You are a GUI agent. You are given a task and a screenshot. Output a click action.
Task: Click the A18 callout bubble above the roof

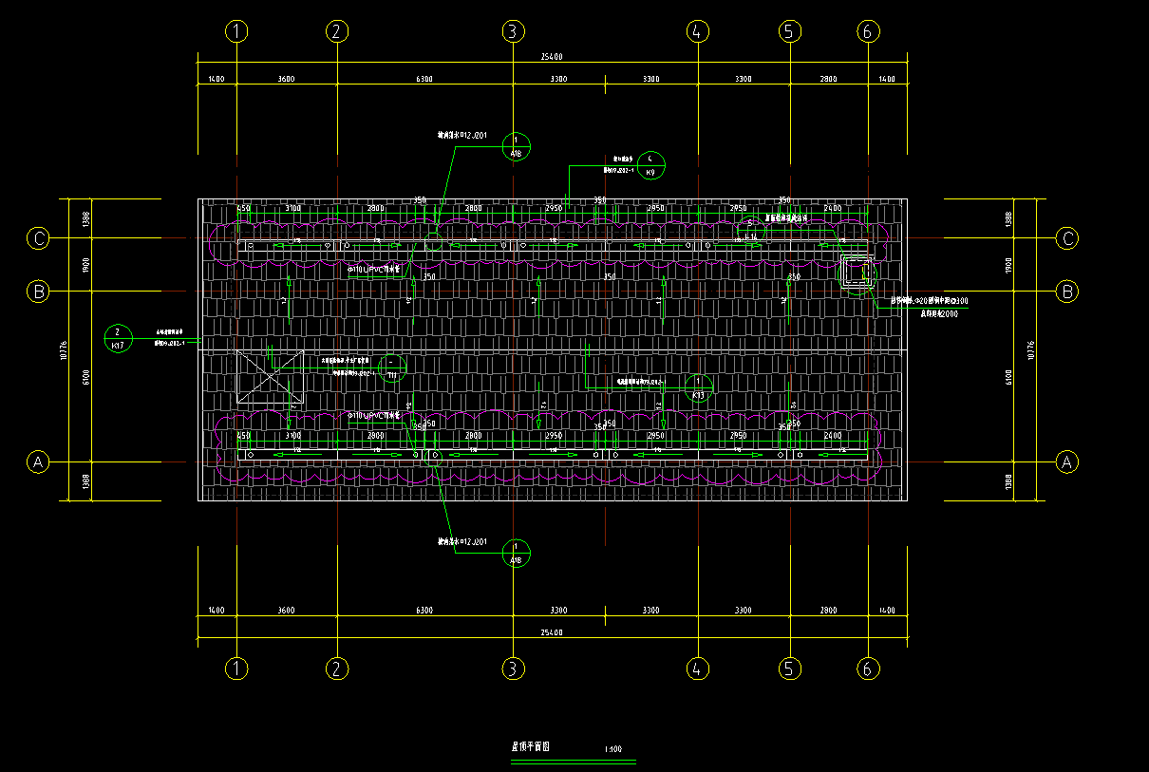coord(516,146)
